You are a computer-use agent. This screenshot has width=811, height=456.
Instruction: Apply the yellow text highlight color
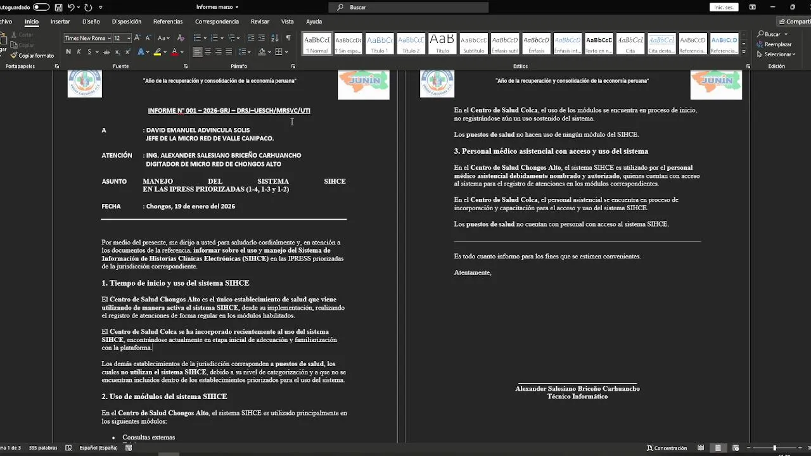tap(157, 52)
